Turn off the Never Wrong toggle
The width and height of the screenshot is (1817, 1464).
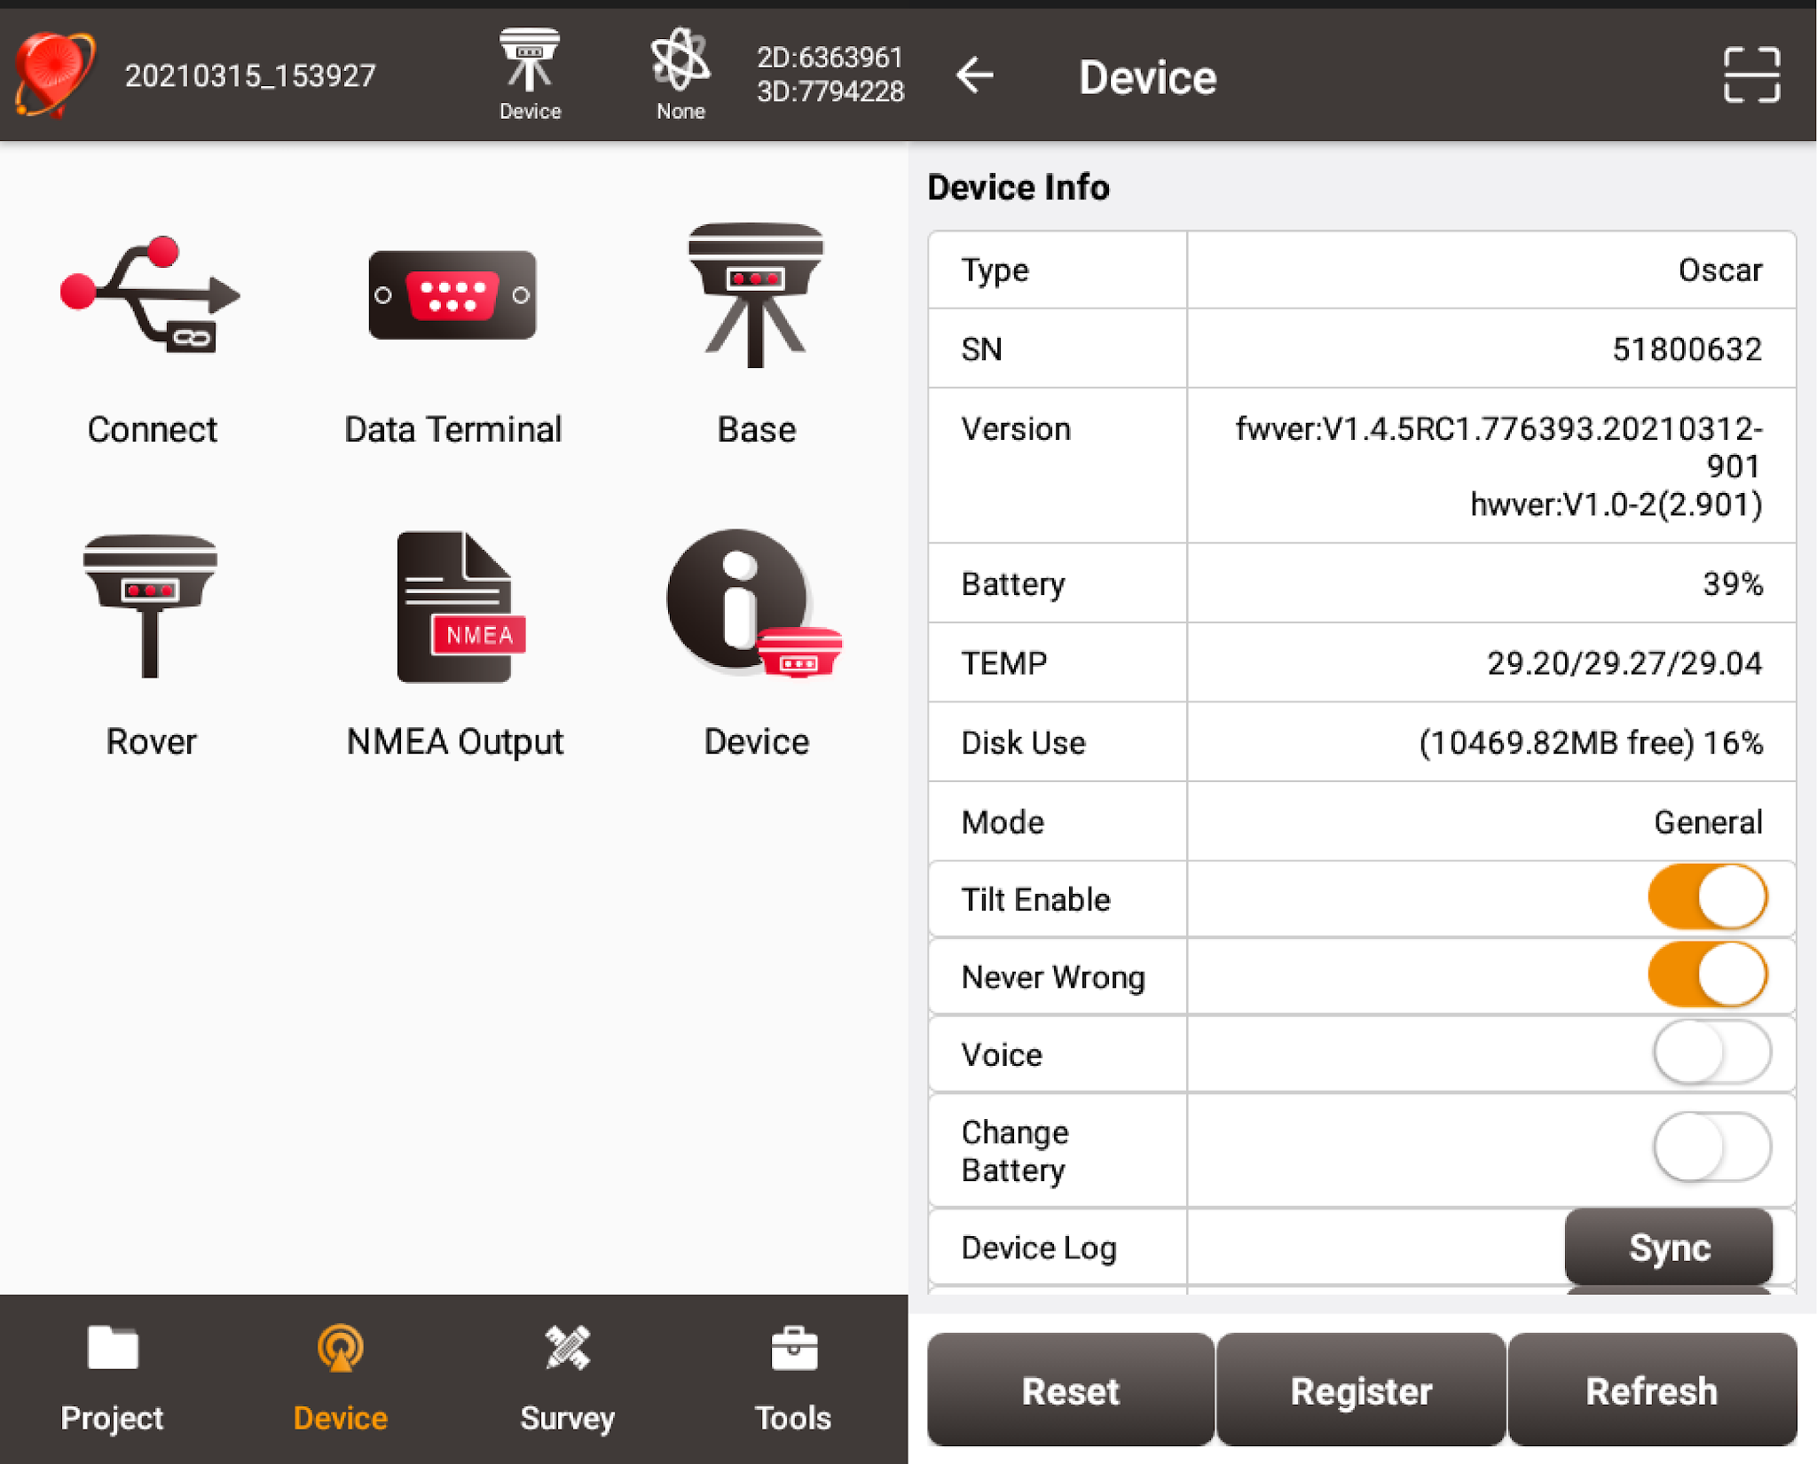pos(1708,975)
